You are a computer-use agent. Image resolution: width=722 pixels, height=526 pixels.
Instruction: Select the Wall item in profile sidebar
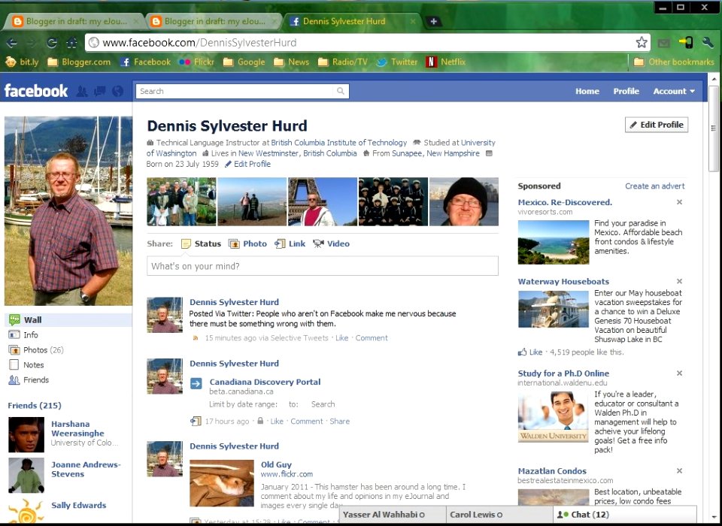pyautogui.click(x=68, y=320)
